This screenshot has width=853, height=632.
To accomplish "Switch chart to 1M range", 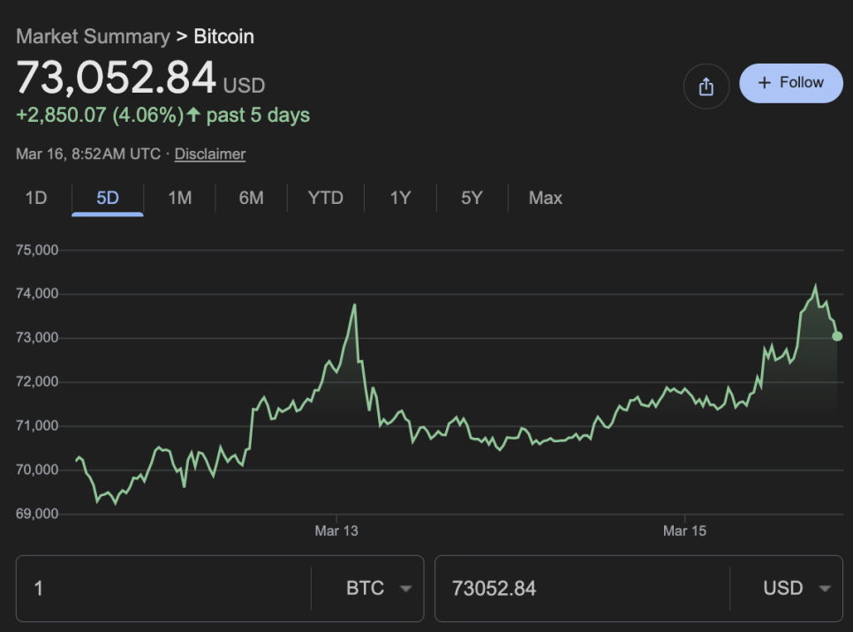I will 179,198.
